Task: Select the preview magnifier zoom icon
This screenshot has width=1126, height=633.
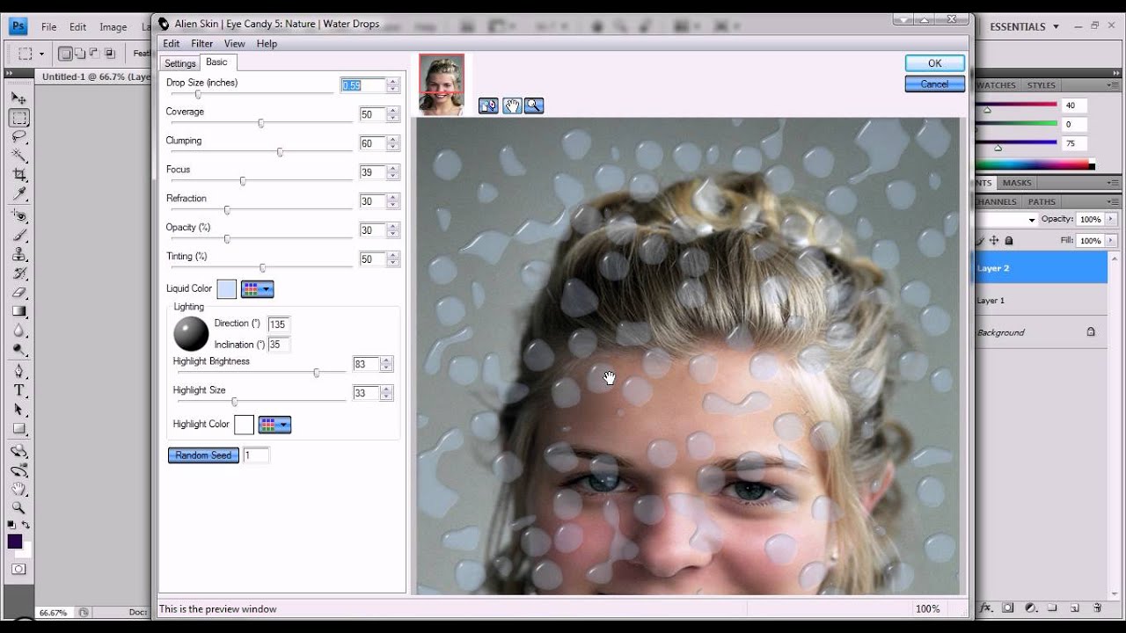Action: (x=534, y=105)
